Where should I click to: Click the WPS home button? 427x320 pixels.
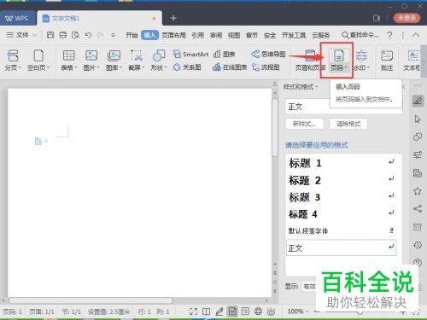pyautogui.click(x=17, y=18)
